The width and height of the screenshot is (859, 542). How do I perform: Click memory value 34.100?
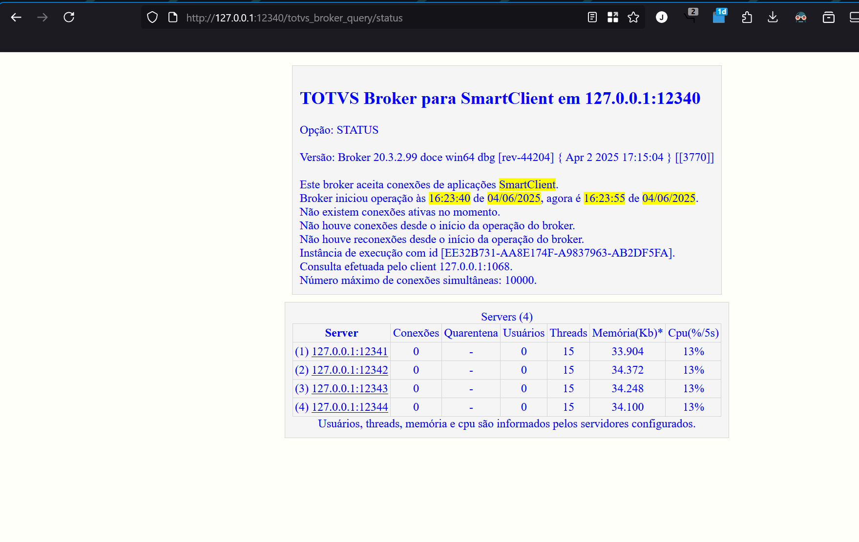pos(628,407)
